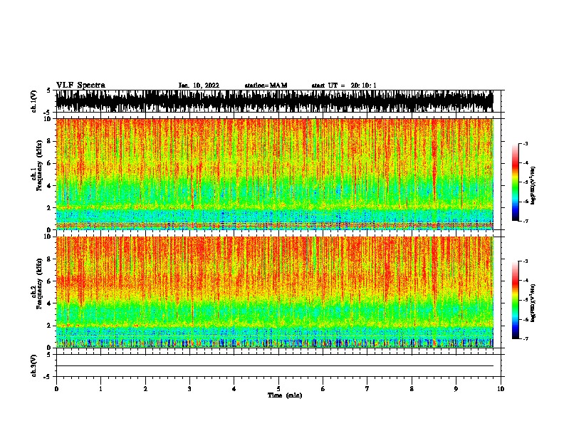Click time axis tick label "9"
This screenshot has height=436, width=564.
tap(456, 389)
